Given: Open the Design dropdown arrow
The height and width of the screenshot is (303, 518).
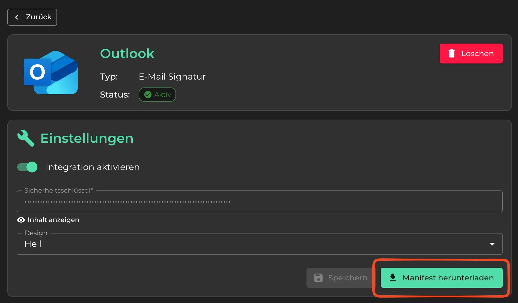Looking at the screenshot, I should coord(492,244).
